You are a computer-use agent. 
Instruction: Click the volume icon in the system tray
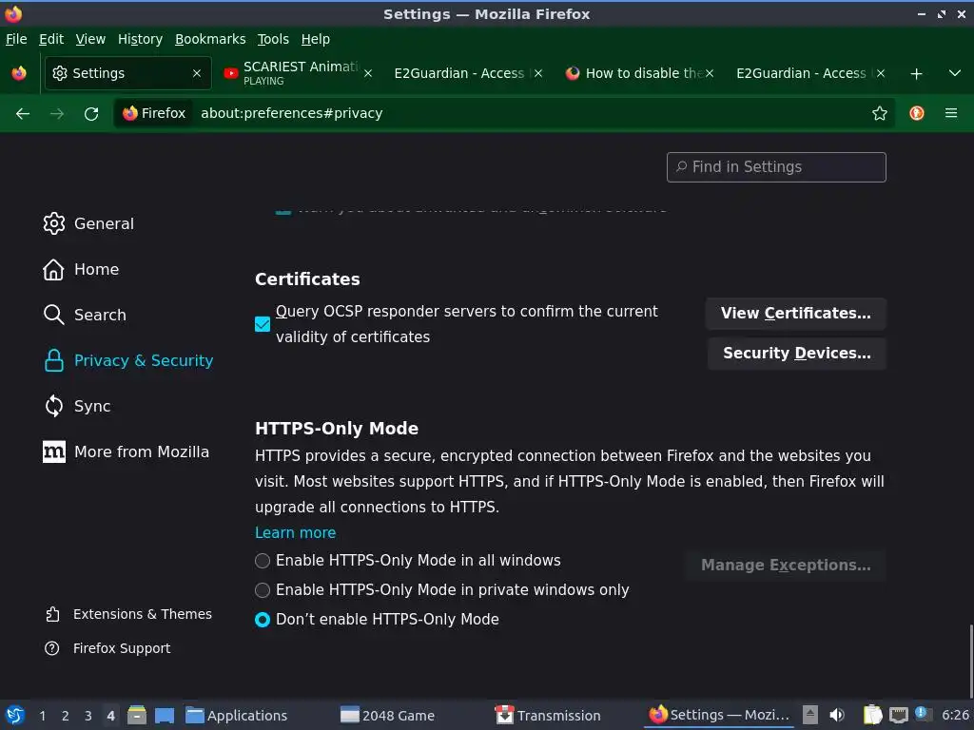click(x=837, y=715)
